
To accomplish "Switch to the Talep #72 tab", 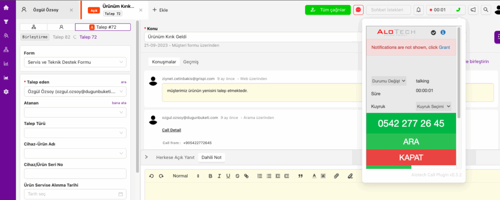I will [103, 27].
